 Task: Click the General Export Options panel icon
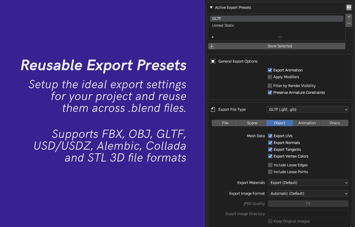pyautogui.click(x=213, y=61)
